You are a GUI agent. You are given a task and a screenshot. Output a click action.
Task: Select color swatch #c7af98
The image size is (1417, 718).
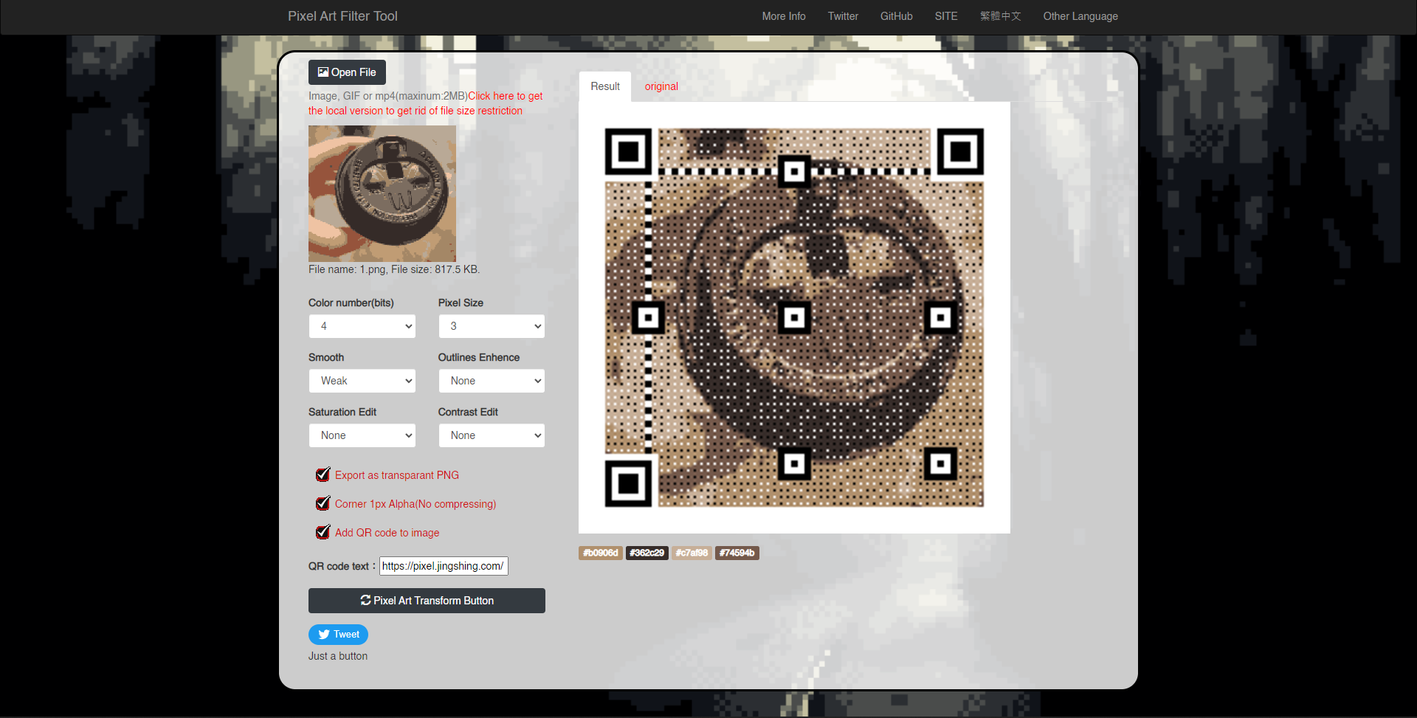[x=692, y=553]
